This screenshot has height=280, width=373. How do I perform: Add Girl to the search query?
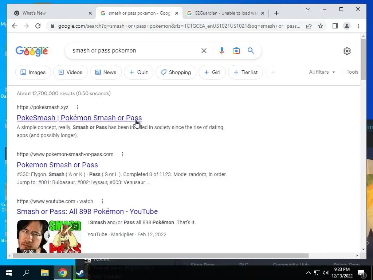212,72
